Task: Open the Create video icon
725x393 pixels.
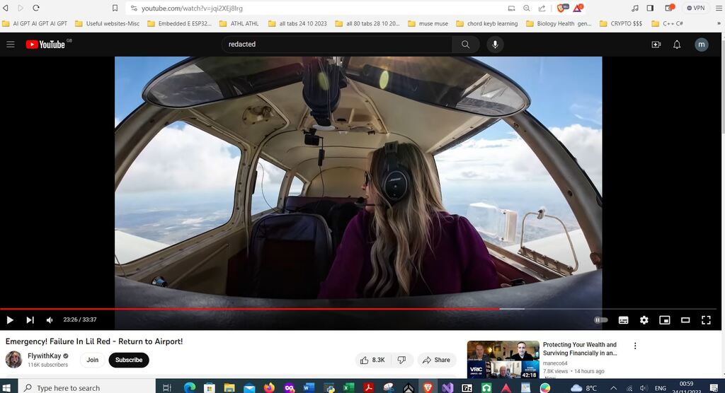Action: pyautogui.click(x=656, y=45)
